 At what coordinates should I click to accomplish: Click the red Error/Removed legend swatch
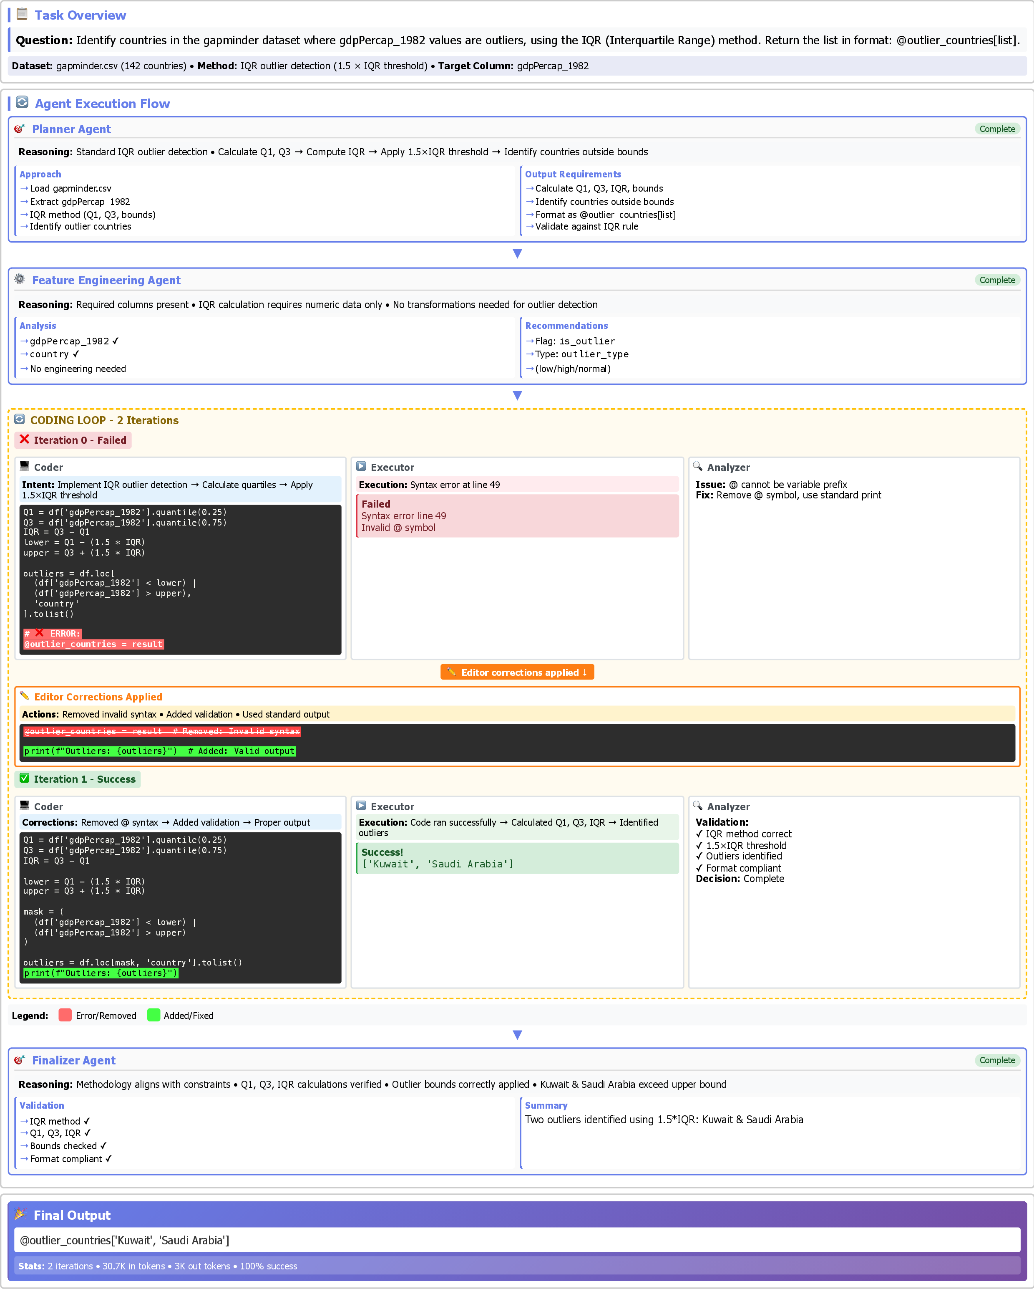[65, 1015]
